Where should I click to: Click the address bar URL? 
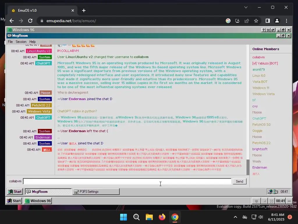(71, 21)
